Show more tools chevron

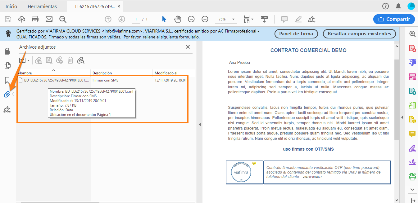(x=412, y=189)
